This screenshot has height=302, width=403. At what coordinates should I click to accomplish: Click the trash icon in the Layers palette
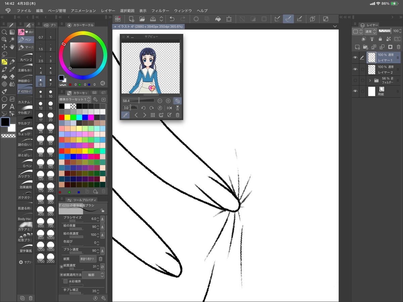click(399, 47)
